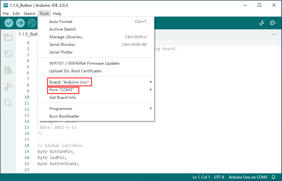Click the Arduino logo in title bar
Viewport: 282px width, 181px height.
[x=6, y=5]
